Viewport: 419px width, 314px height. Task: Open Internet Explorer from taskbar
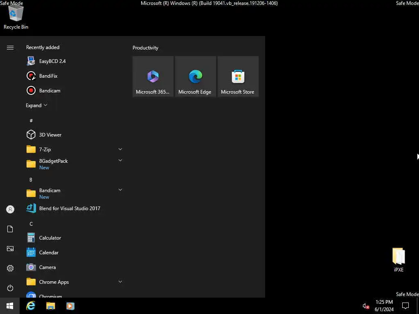click(31, 306)
